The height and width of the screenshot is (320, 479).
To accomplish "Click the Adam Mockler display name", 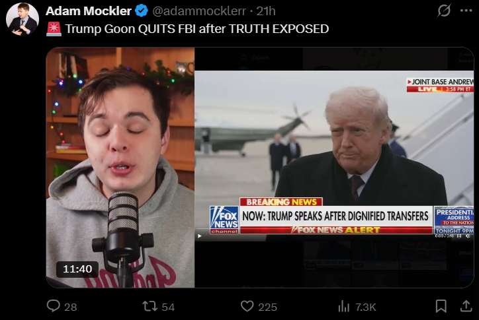I will coord(88,11).
